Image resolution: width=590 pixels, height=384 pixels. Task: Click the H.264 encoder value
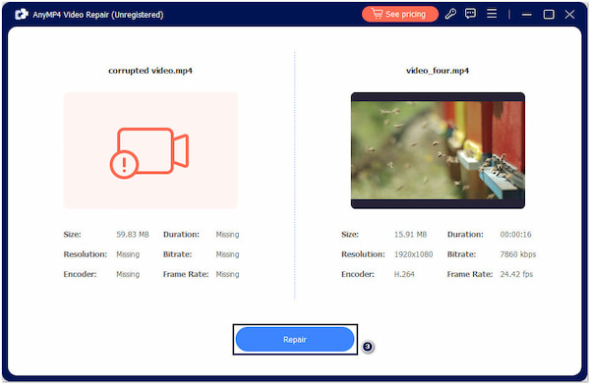404,274
